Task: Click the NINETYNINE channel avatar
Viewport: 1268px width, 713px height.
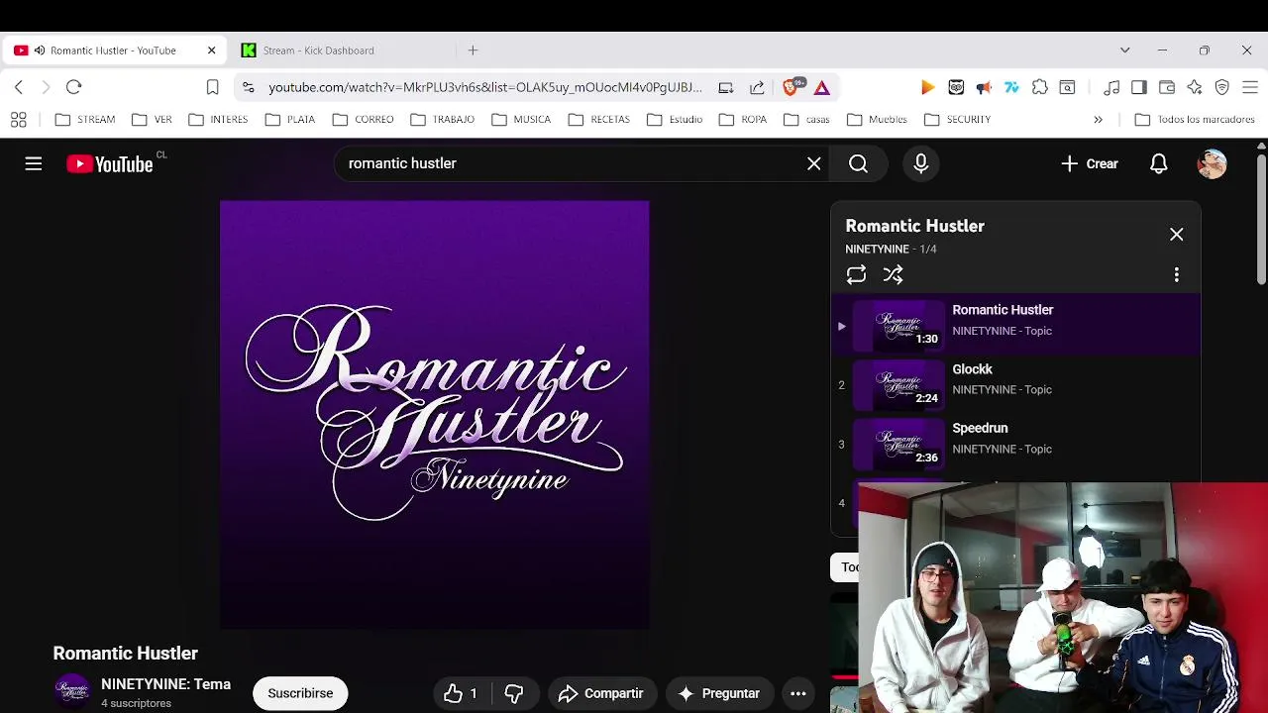Action: click(72, 692)
